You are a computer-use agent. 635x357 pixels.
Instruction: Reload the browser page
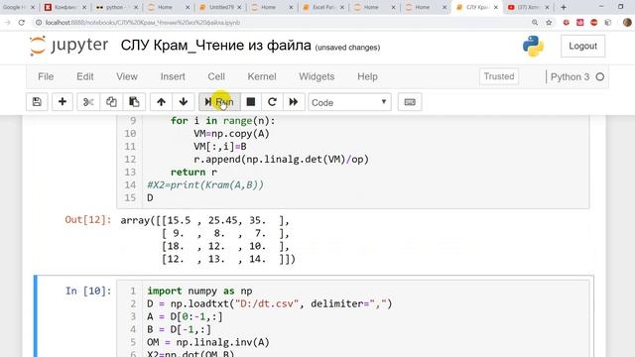pos(22,23)
